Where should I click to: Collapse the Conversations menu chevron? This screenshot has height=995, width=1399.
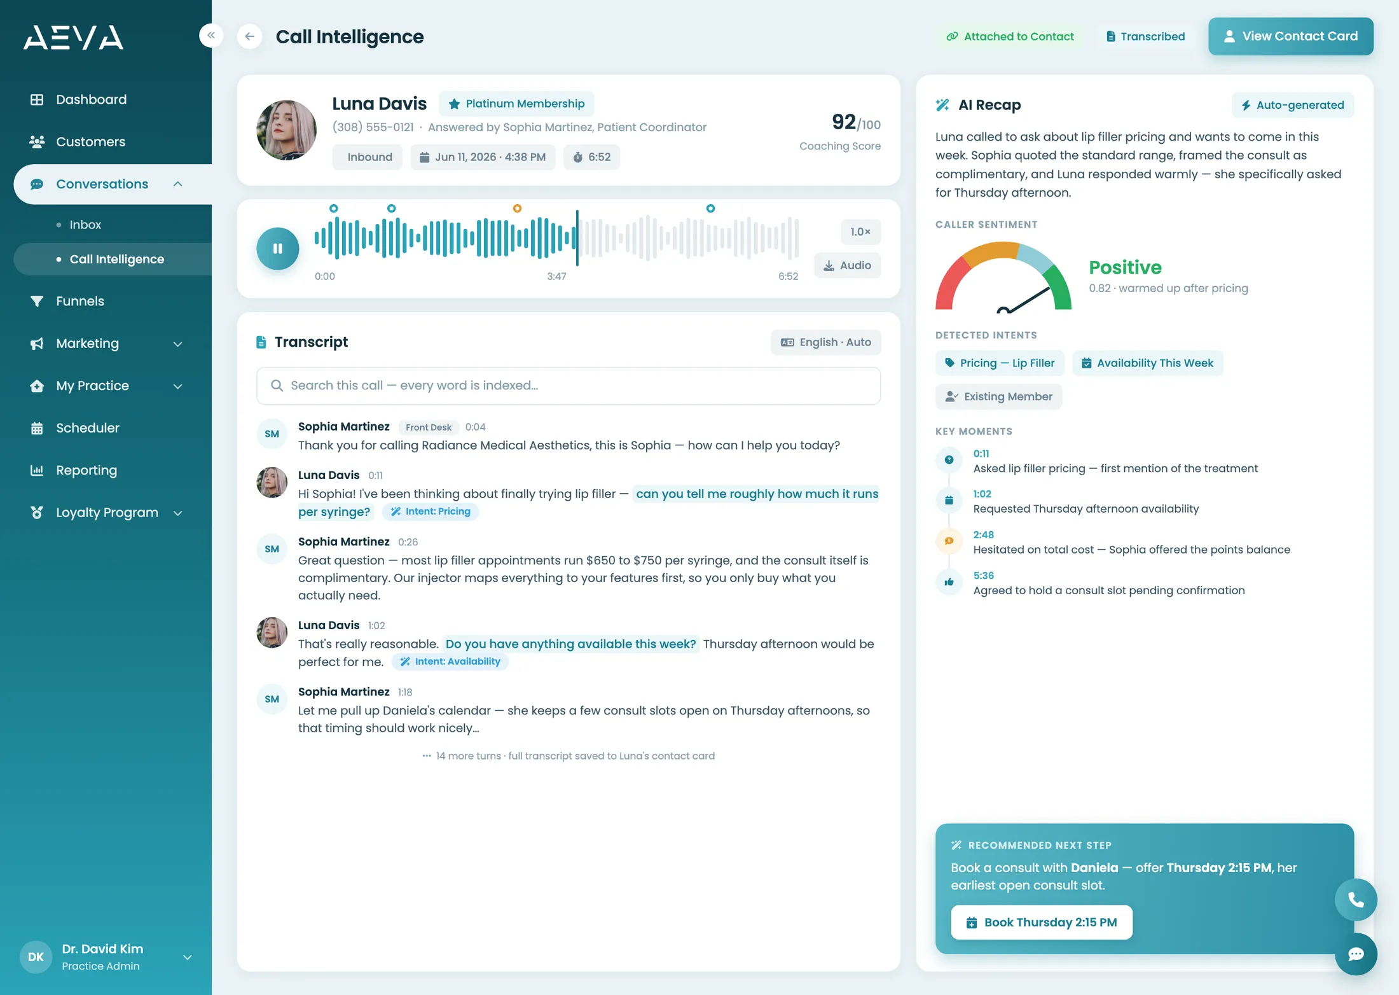pyautogui.click(x=178, y=184)
